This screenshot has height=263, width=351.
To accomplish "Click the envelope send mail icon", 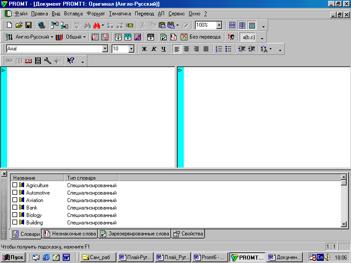I will pos(129,25).
